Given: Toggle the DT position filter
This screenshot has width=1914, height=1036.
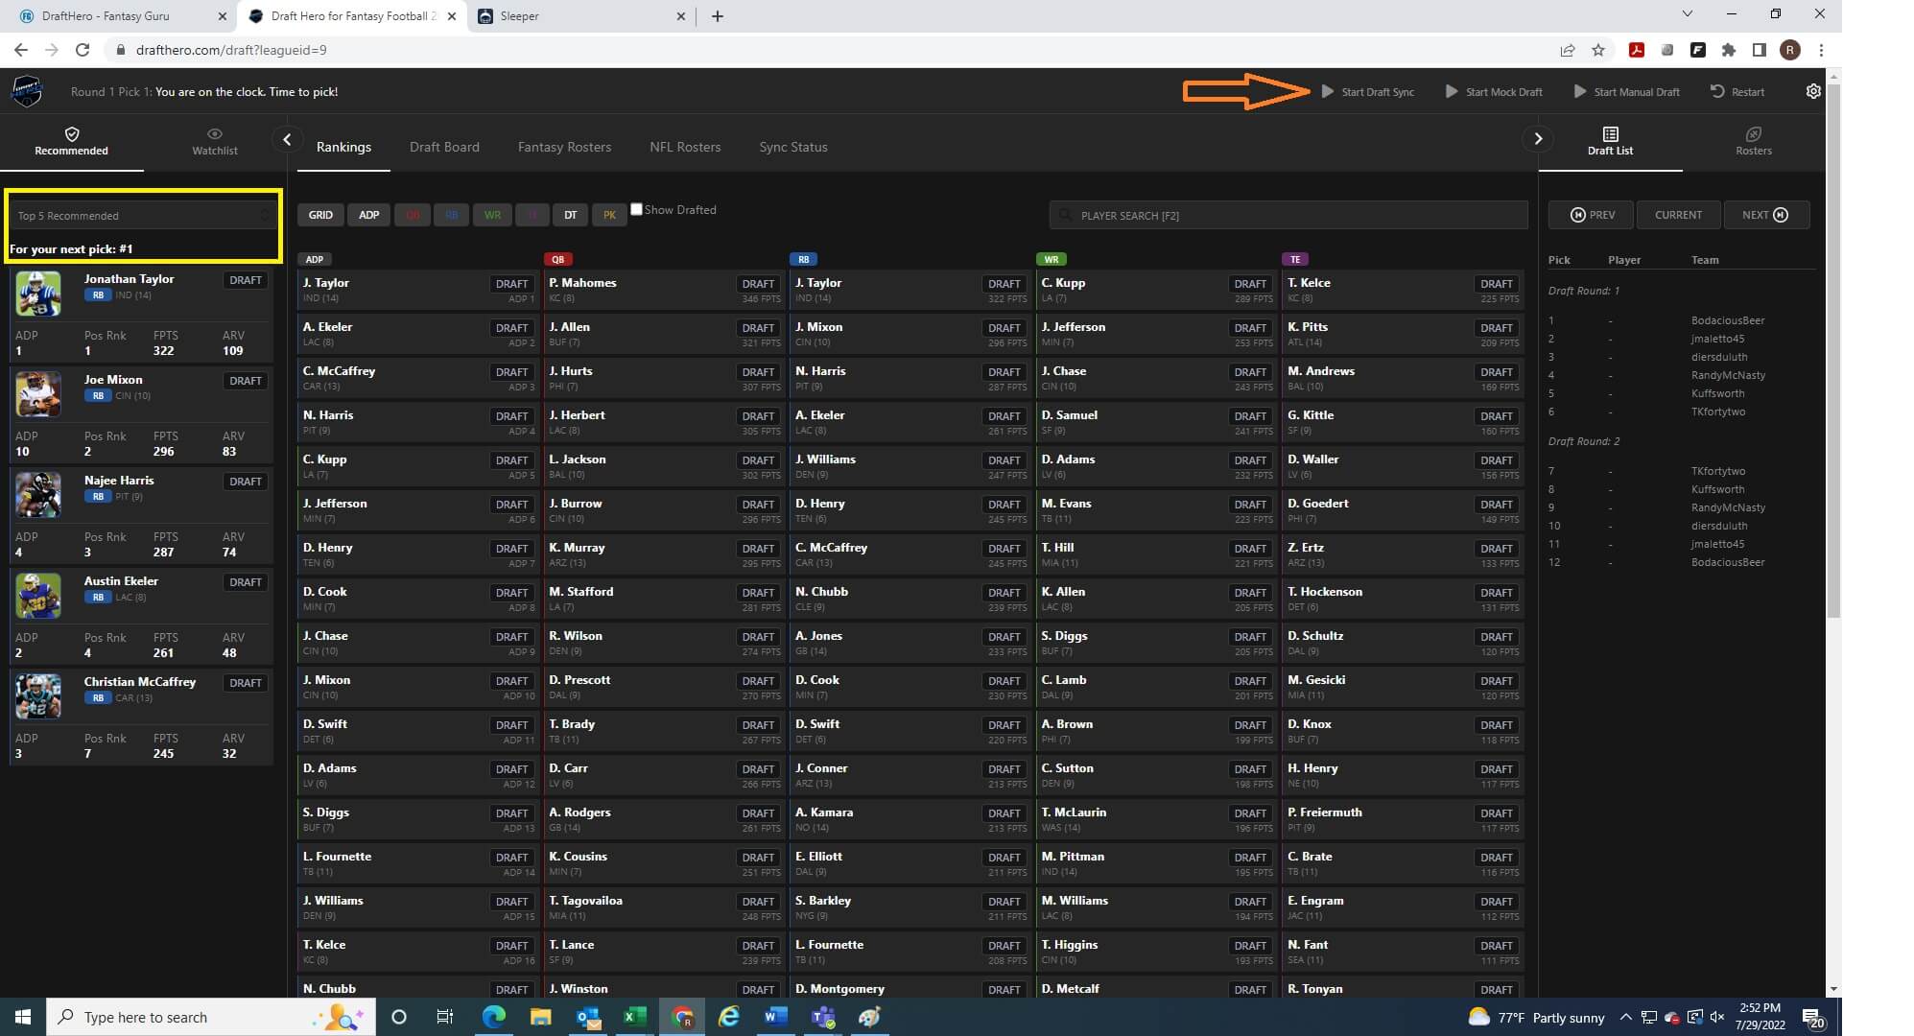Looking at the screenshot, I should click(x=571, y=215).
